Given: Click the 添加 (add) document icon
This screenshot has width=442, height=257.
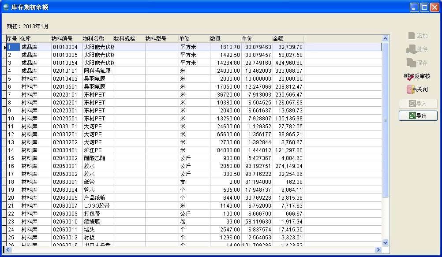Looking at the screenshot, I should tap(417, 36).
